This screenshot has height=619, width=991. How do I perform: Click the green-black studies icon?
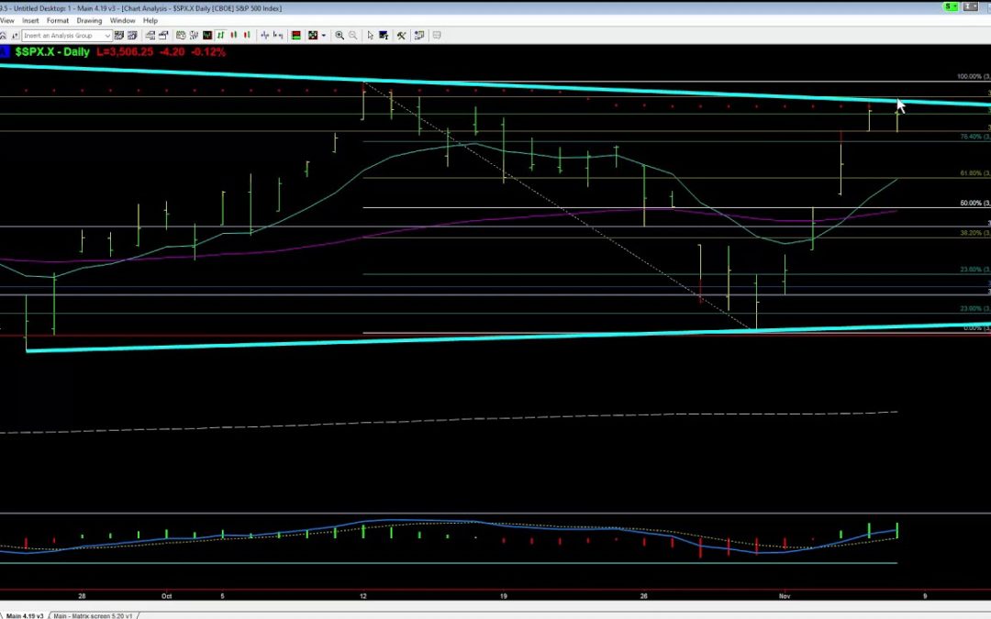313,36
